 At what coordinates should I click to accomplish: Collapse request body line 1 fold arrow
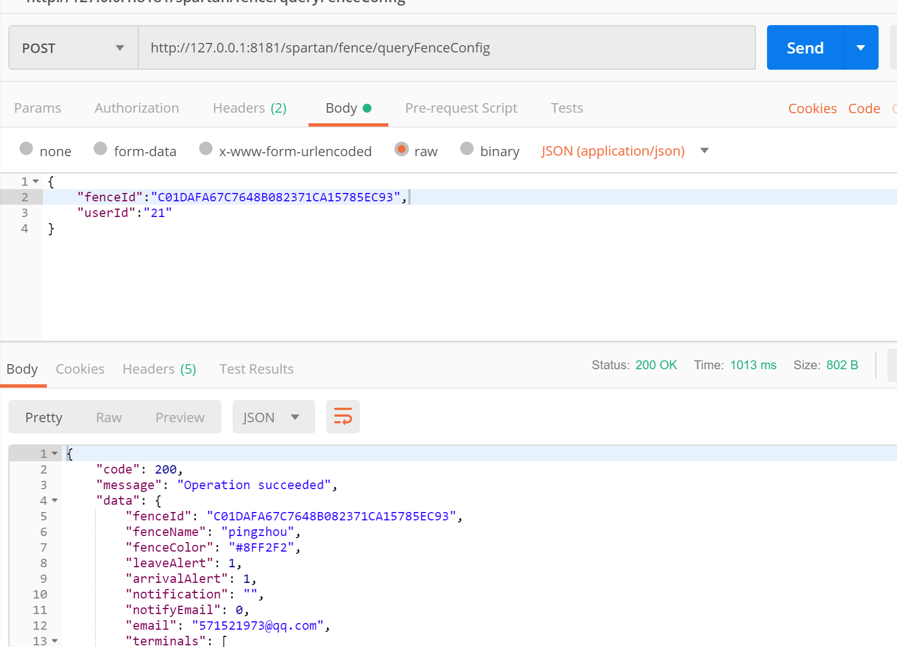(x=36, y=181)
